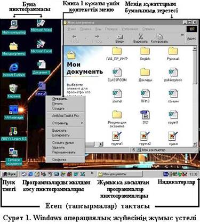Select the группа2 file icon
Viewport: 200px width, 224px height.
[145, 138]
